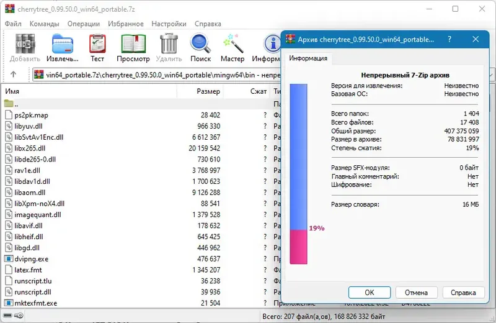Click the dvipng.exe application icon
Viewport: 496px width, 323px height.
[9, 258]
